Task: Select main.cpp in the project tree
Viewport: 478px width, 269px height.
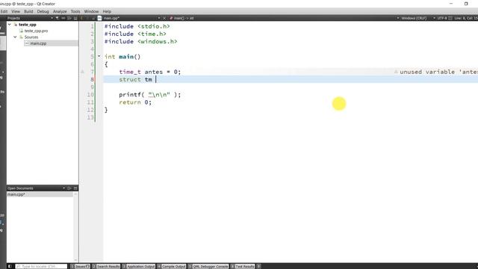Action: (x=38, y=43)
